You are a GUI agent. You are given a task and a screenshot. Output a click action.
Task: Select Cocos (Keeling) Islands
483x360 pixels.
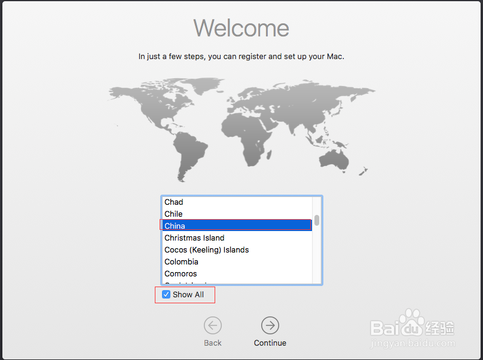pyautogui.click(x=236, y=250)
